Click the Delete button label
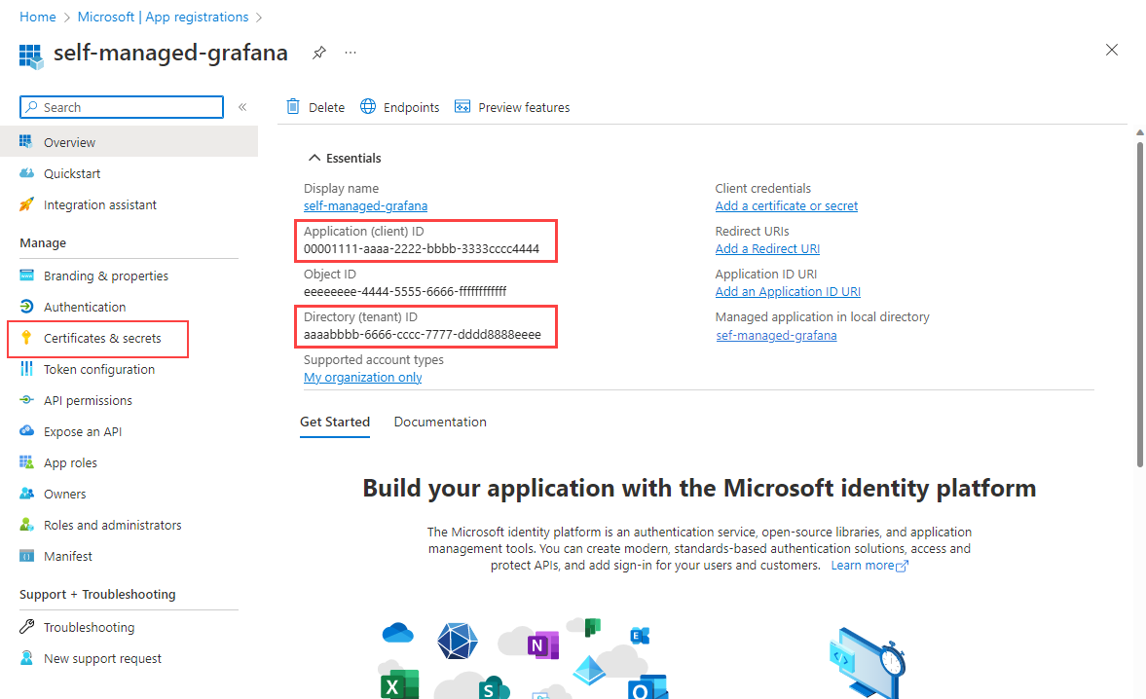1146x699 pixels. click(x=326, y=107)
